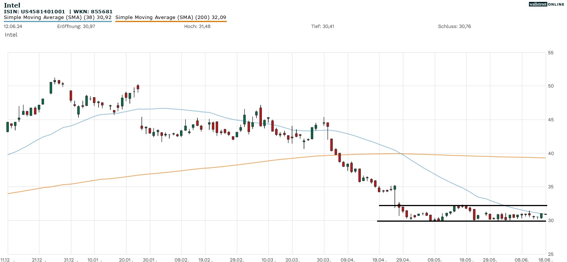Click the Schluss 30,76 value
Image resolution: width=567 pixels, height=262 pixels.
454,26
